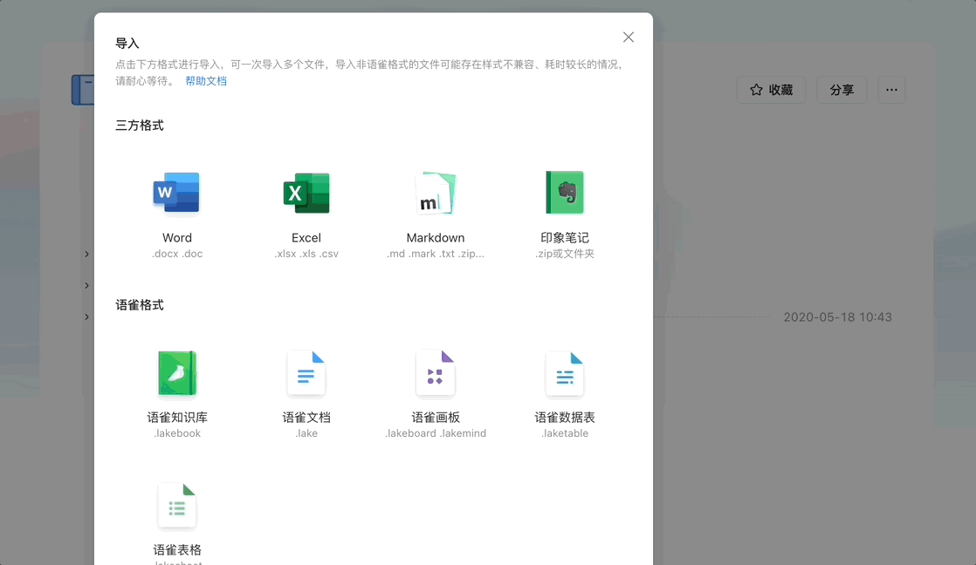The height and width of the screenshot is (565, 976).
Task: Pick 语雀画板 lakeboard icon
Action: 436,373
